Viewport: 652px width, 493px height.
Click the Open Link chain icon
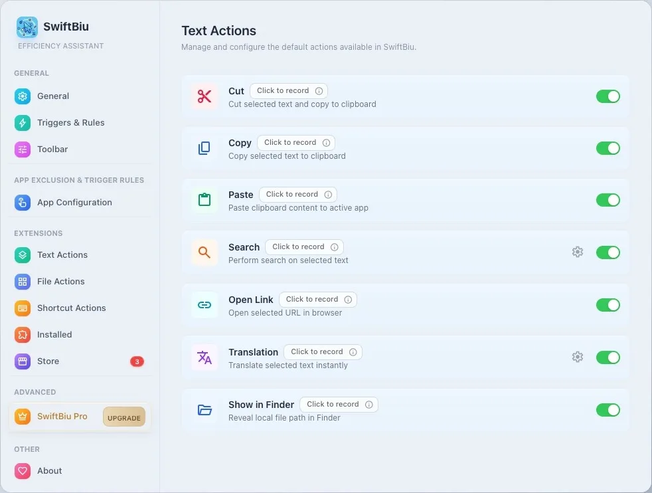tap(204, 305)
